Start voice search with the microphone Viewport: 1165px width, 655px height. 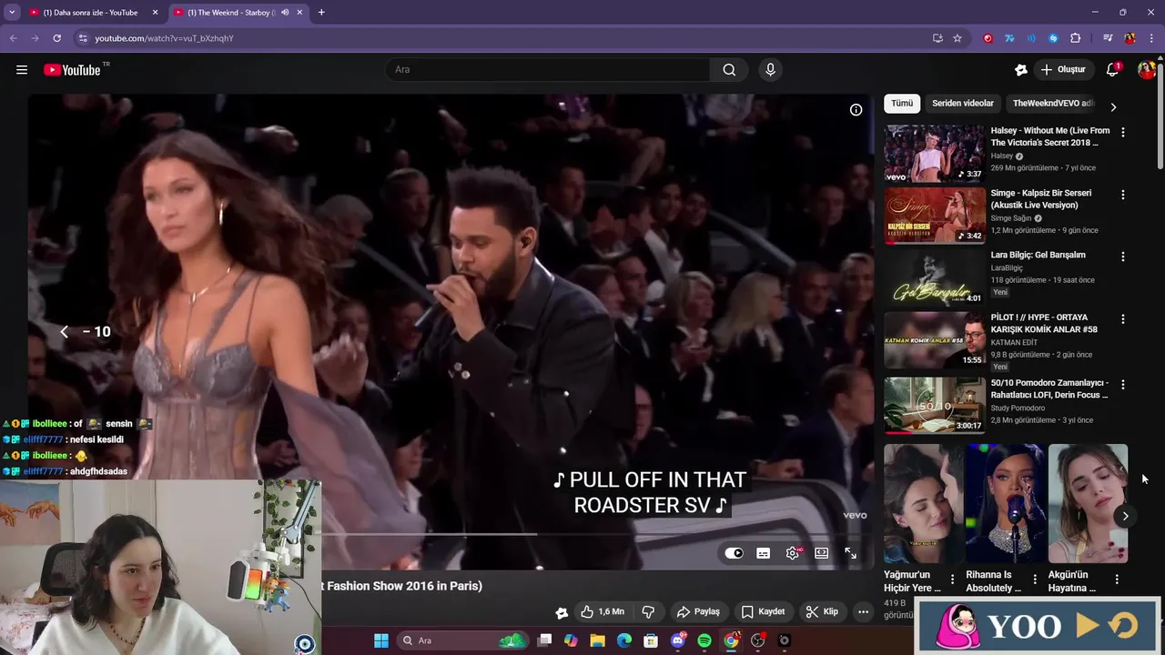770,70
